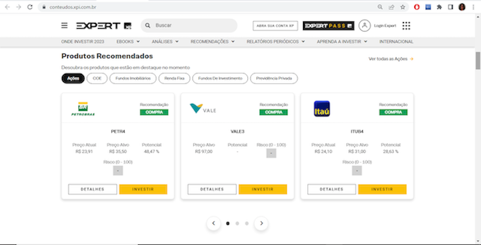Click Detalhes on the PETR4 card
Viewport: 481px width, 245px height.
[93, 189]
